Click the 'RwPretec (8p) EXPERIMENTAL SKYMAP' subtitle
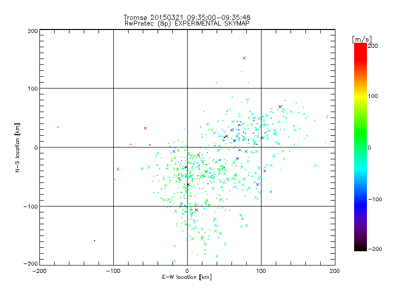 click(x=187, y=24)
